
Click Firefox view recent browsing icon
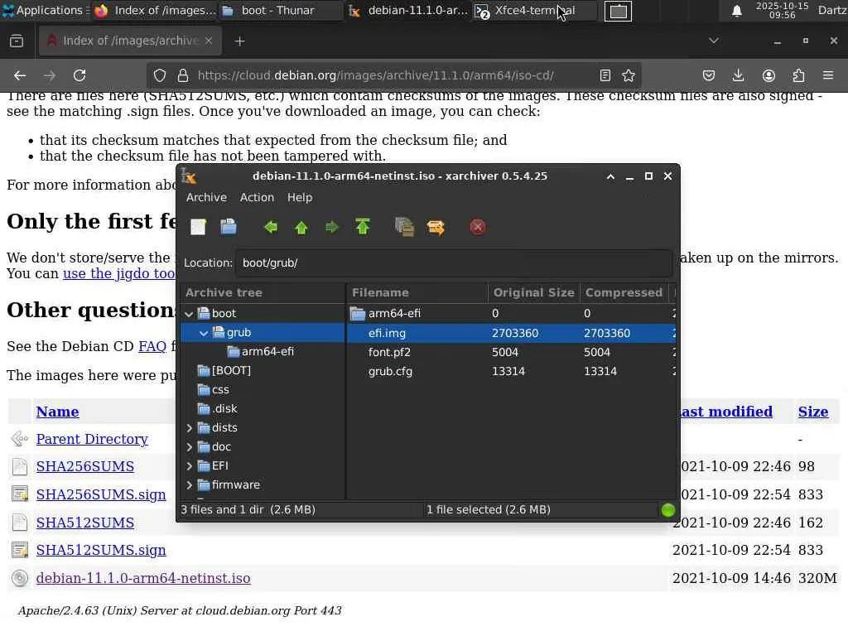[x=17, y=41]
